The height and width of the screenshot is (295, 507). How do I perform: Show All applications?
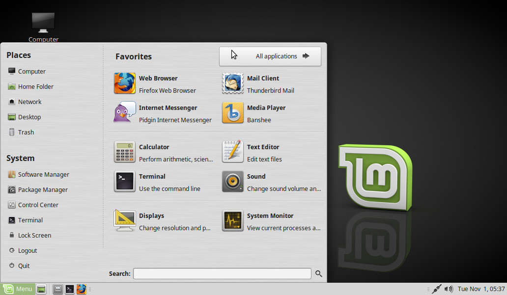coord(270,56)
